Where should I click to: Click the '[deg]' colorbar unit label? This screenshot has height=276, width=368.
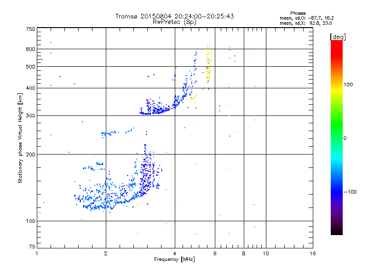pos(338,37)
